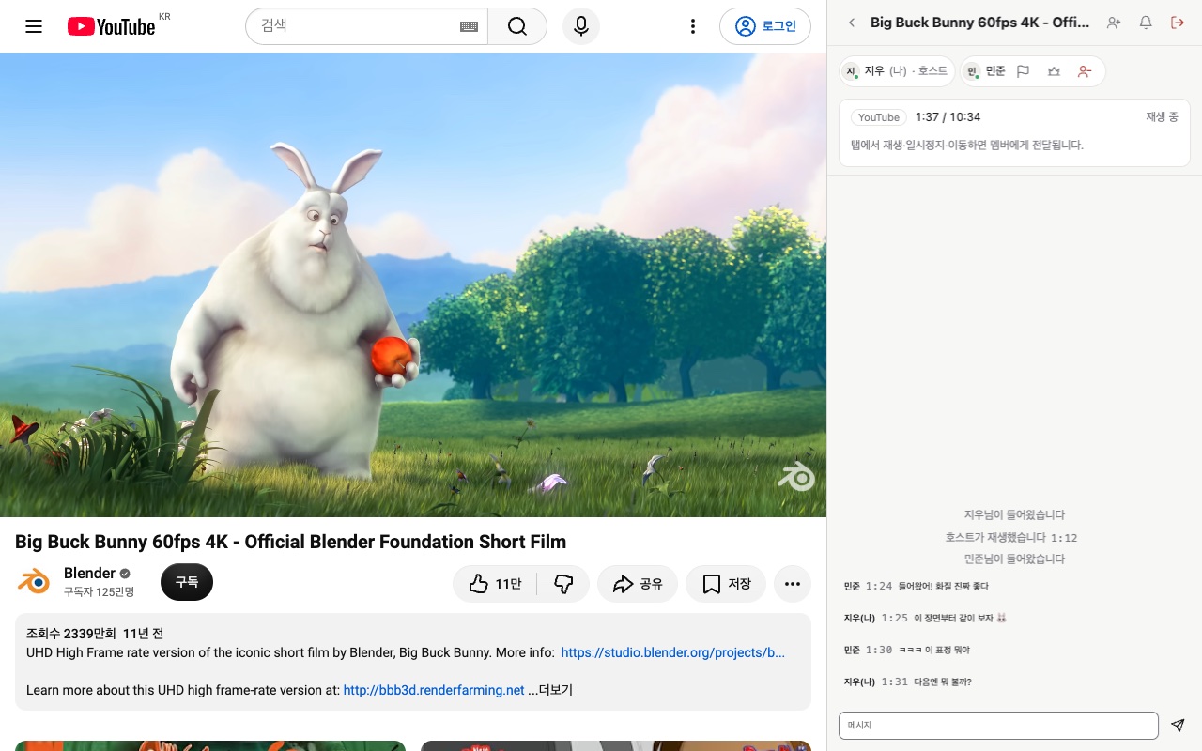Go to the YouTube home logo
Viewport: 1202px width, 751px height.
112,26
